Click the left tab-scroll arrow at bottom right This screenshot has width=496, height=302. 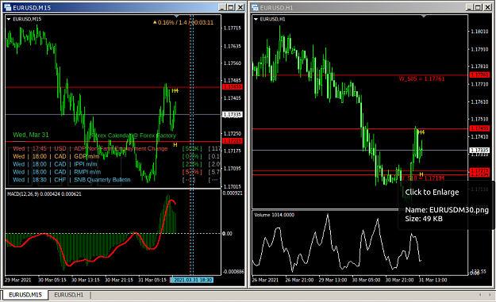pyautogui.click(x=480, y=295)
